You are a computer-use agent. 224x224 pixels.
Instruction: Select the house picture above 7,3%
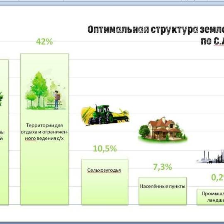[163, 130]
